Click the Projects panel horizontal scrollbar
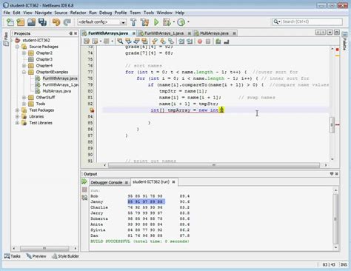 pos(44,248)
